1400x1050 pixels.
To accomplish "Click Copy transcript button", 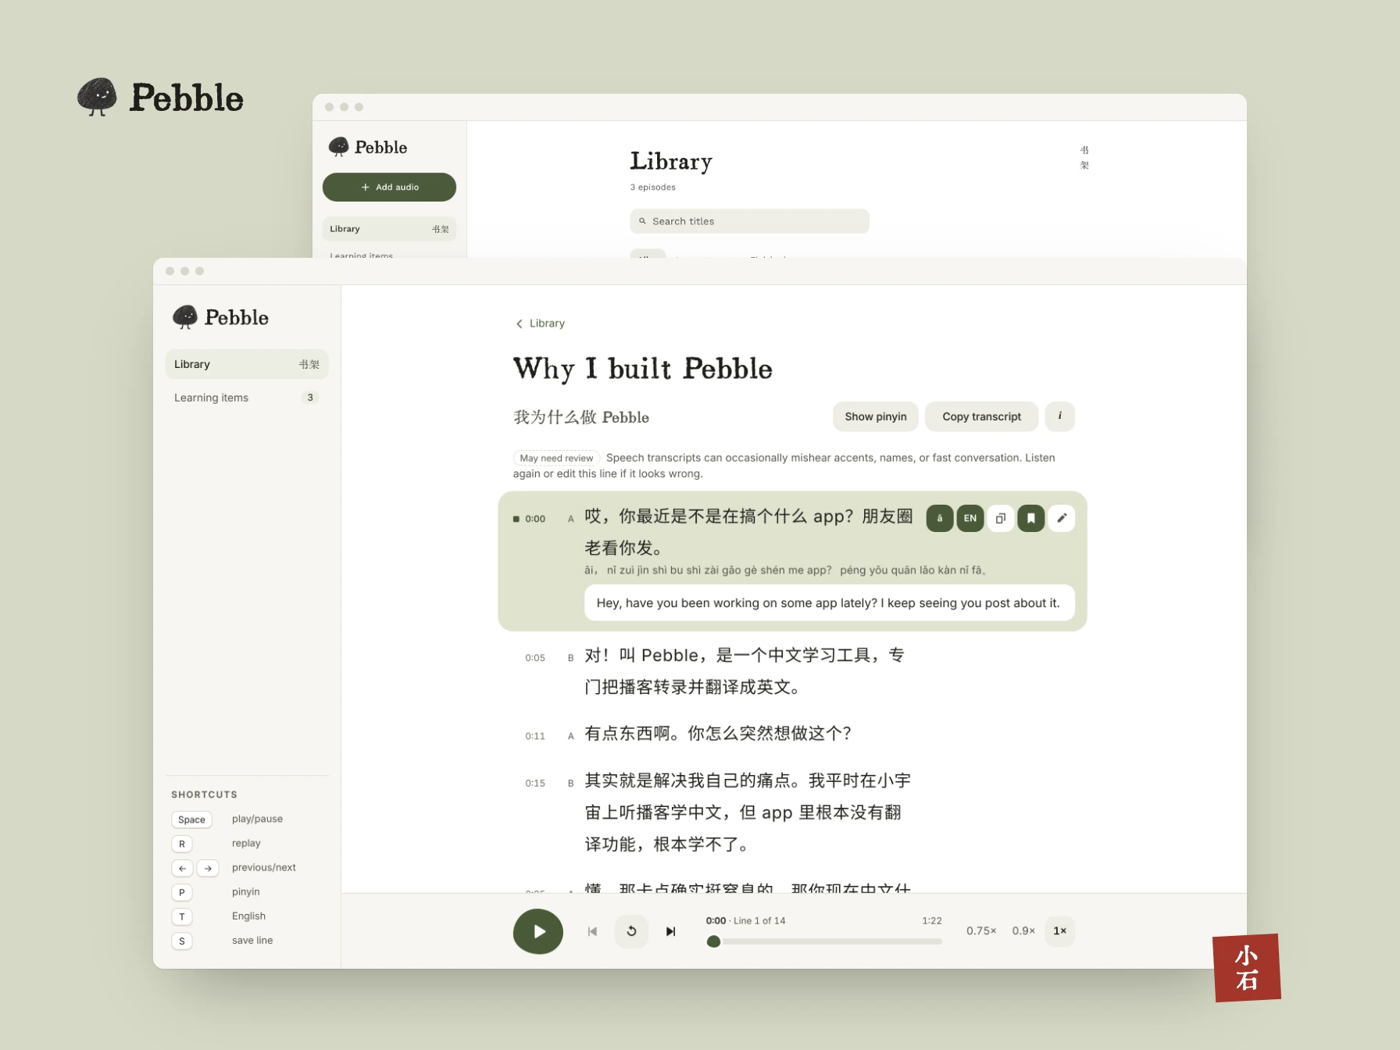I will pos(981,416).
